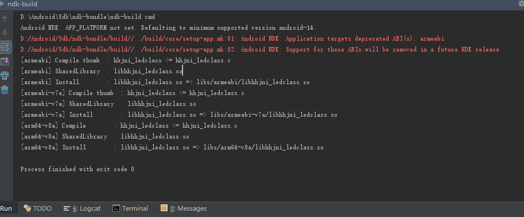This screenshot has height=217, width=524.
Task: Select the ndk-build run tab
Action: (22, 5)
